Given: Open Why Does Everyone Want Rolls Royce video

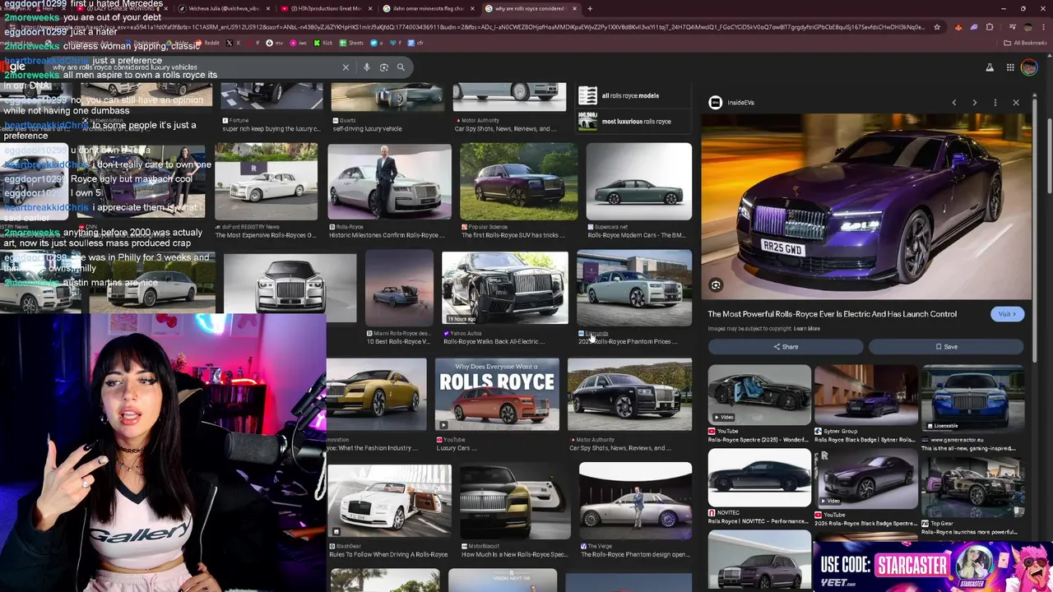Looking at the screenshot, I should (496, 395).
